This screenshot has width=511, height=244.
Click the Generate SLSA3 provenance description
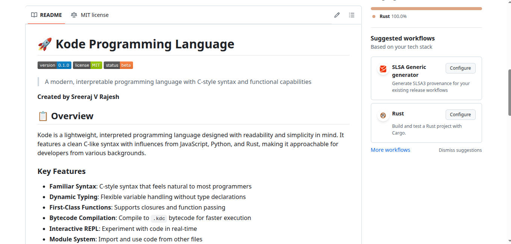(x=431, y=87)
